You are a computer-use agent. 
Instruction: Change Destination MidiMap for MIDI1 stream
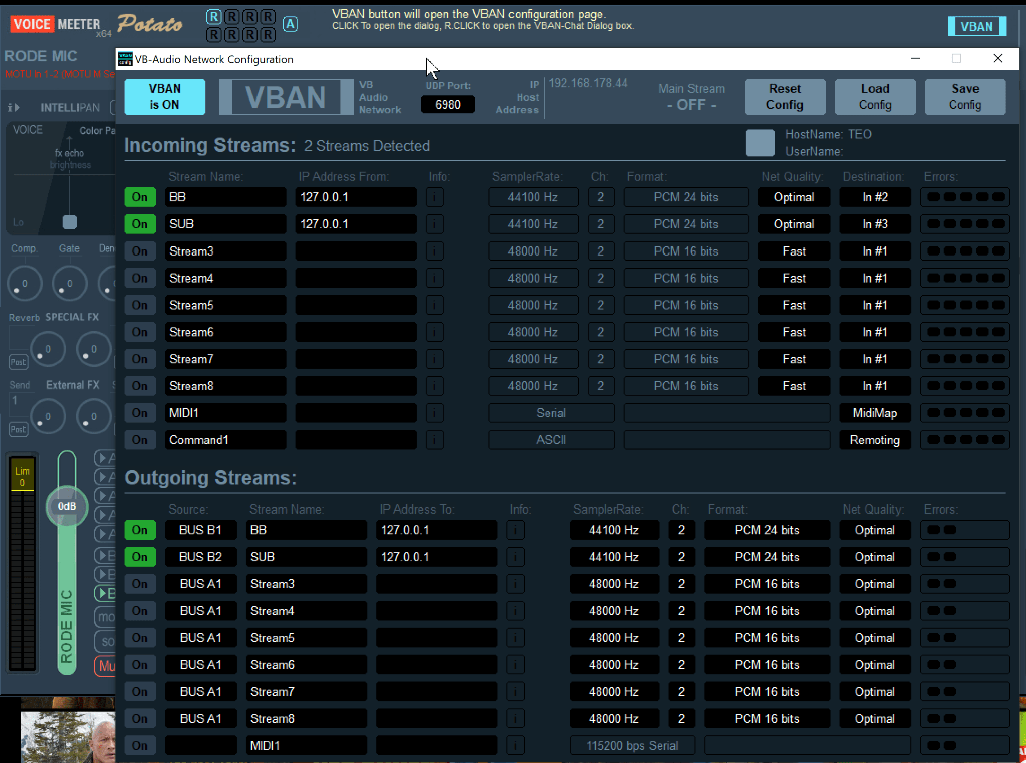click(x=875, y=413)
